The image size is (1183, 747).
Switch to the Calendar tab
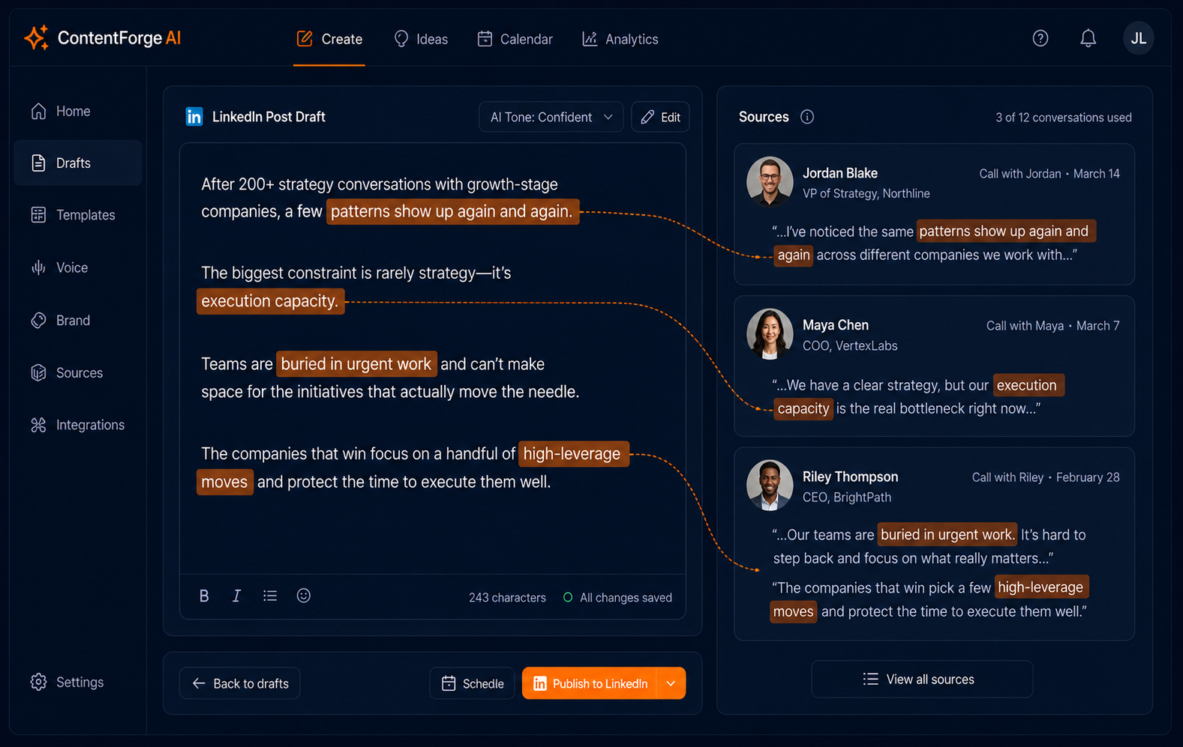(515, 39)
